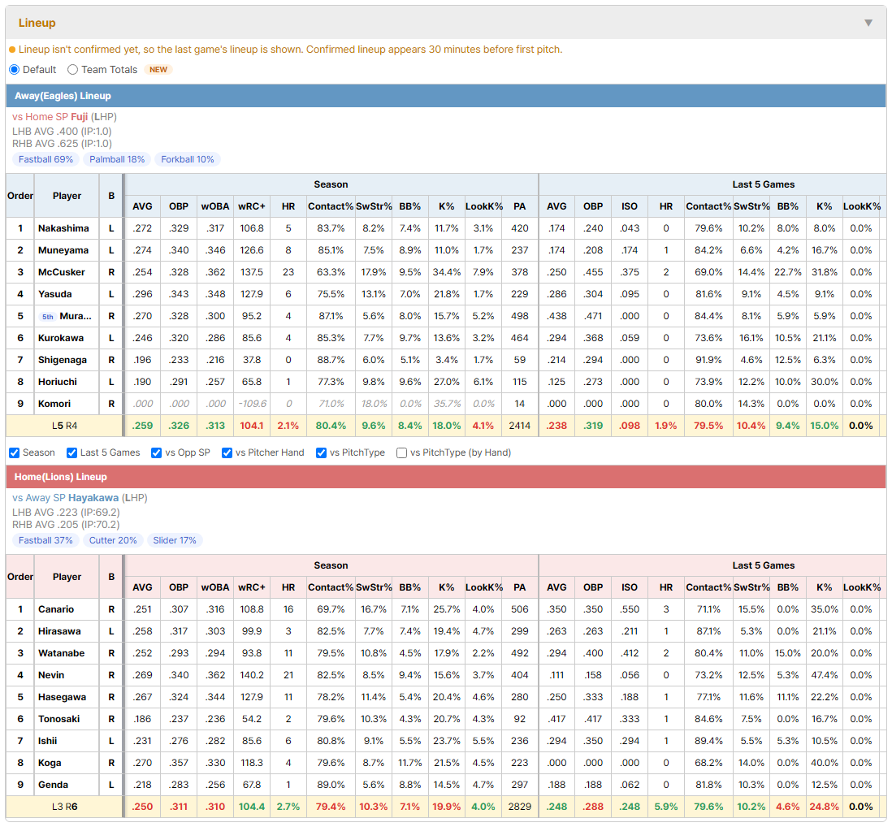Click on Canario in the Lions lineup
This screenshot has height=827, width=892.
56,609
